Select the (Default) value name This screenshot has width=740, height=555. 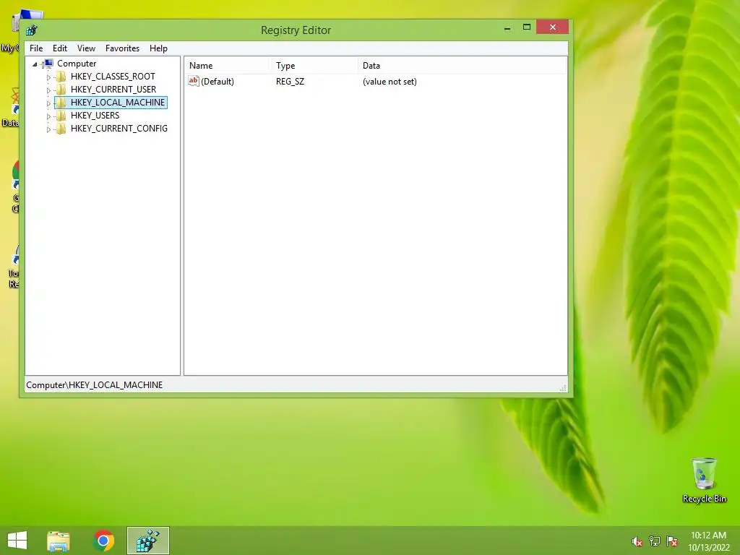[x=218, y=82]
